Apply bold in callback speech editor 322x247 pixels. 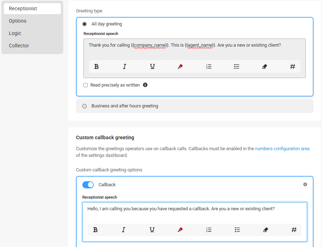(x=95, y=230)
